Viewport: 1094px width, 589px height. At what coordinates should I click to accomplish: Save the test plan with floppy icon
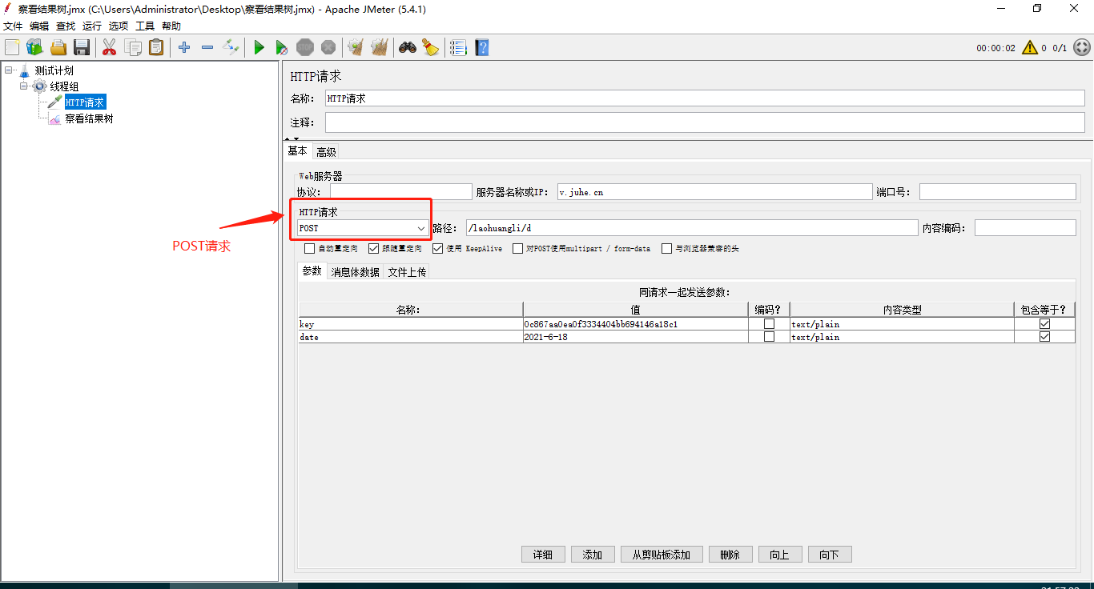pos(82,47)
